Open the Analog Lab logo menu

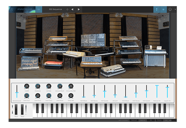(x=22, y=9)
